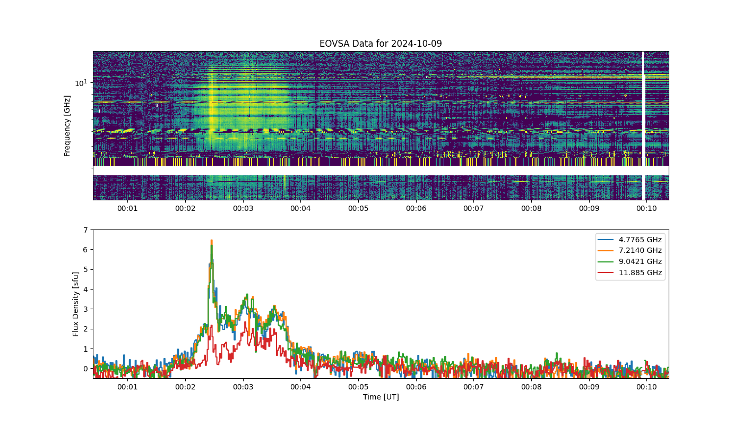743x425 pixels.
Task: Click '00:04' under the flux density plot
Action: (x=300, y=387)
